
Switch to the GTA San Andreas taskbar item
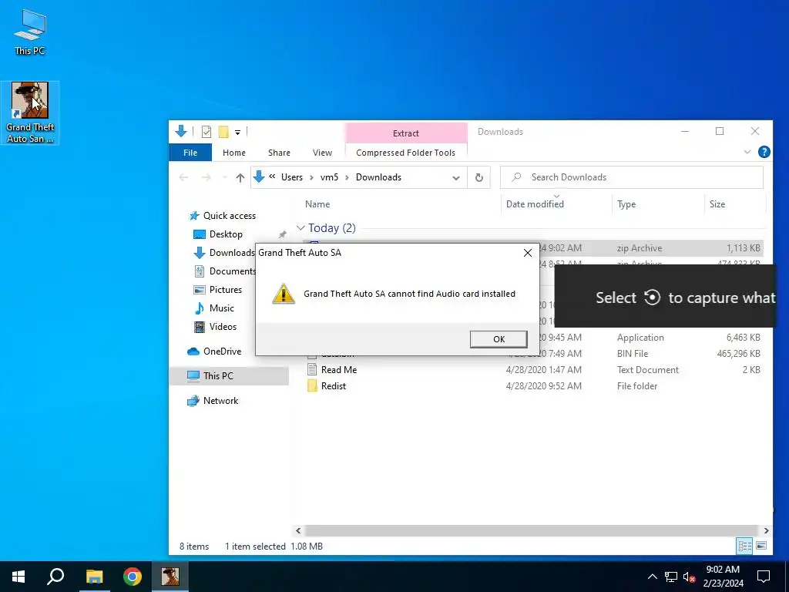tap(170, 577)
